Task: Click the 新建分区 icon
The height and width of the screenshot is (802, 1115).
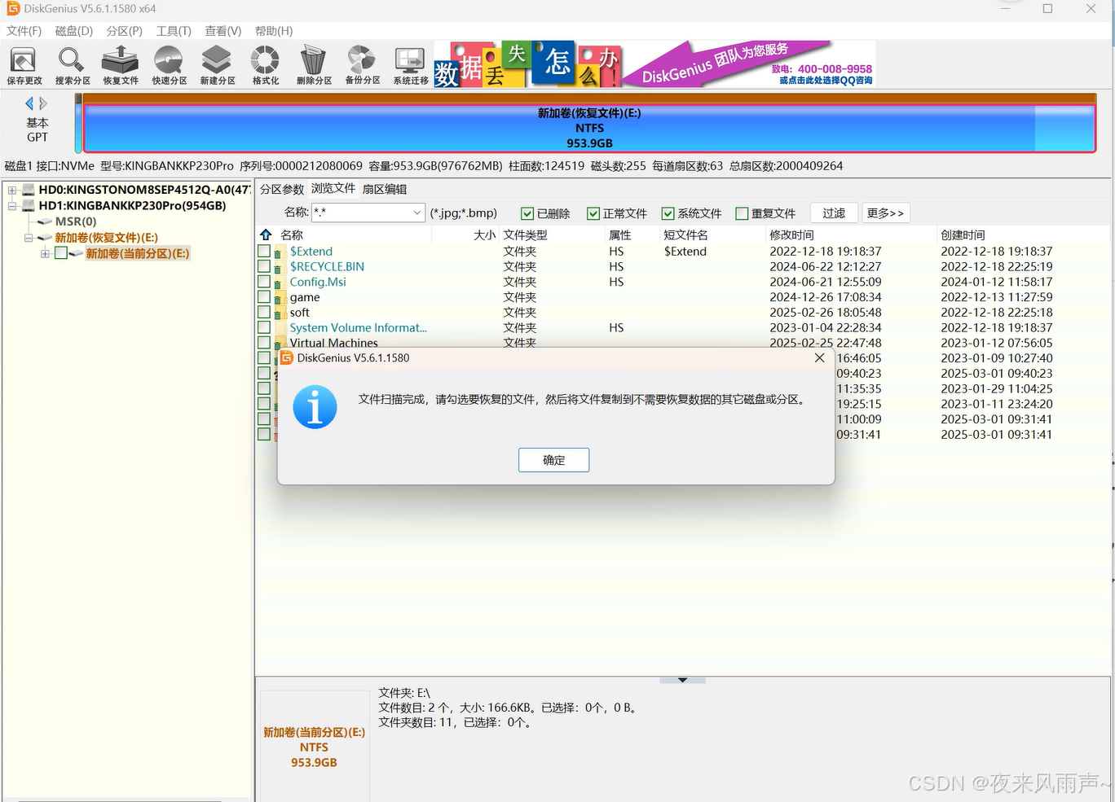Action: 218,65
